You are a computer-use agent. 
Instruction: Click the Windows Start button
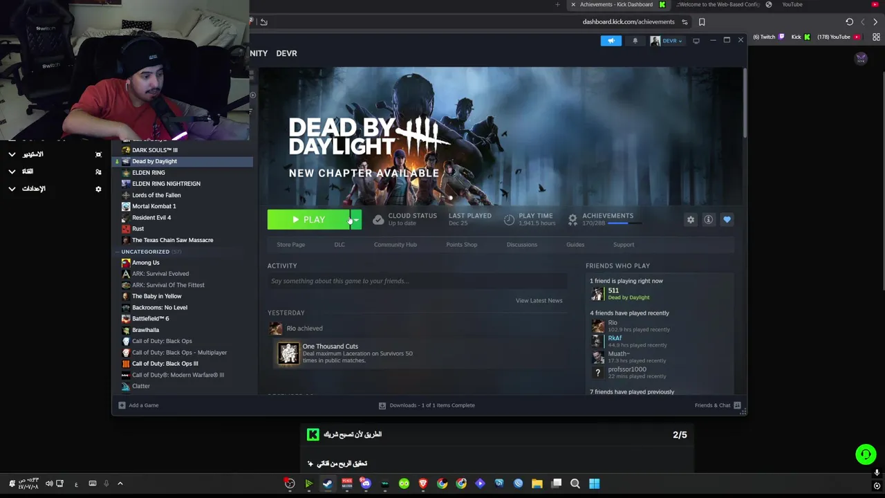[594, 484]
